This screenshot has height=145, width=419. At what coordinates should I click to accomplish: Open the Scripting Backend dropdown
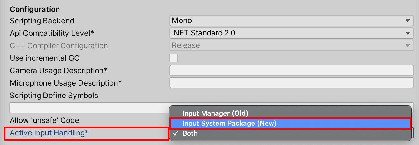click(291, 21)
